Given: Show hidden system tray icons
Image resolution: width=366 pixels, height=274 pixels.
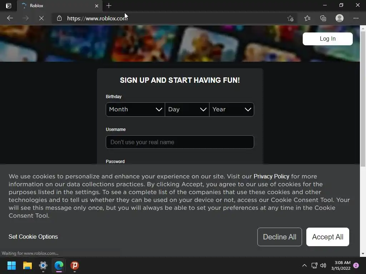Looking at the screenshot, I should [305, 265].
